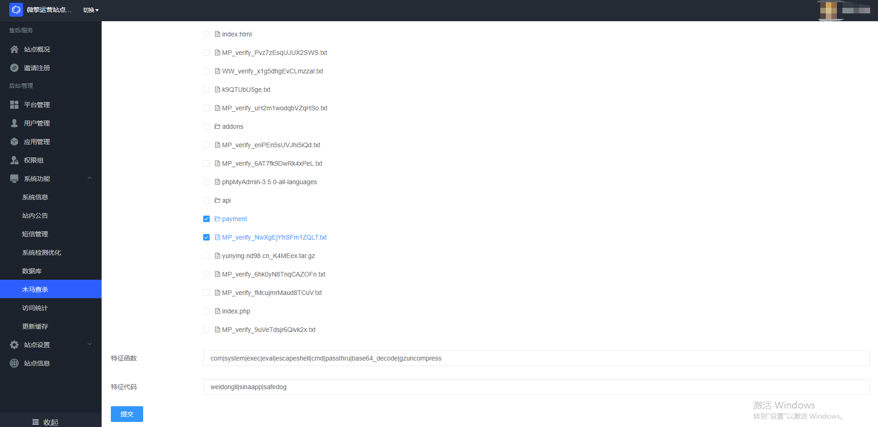The image size is (878, 427).
Task: Tick the yunying.nd98.cn_K4MEex.tar.gz checkbox
Action: pyautogui.click(x=206, y=256)
